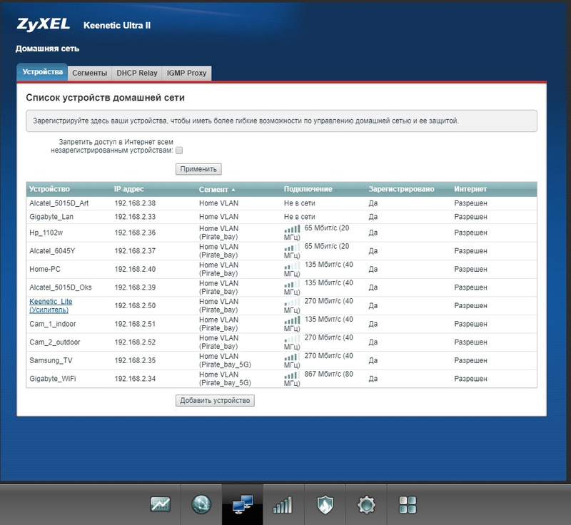Switch to the Сегменты tab
The height and width of the screenshot is (525, 571).
(90, 73)
